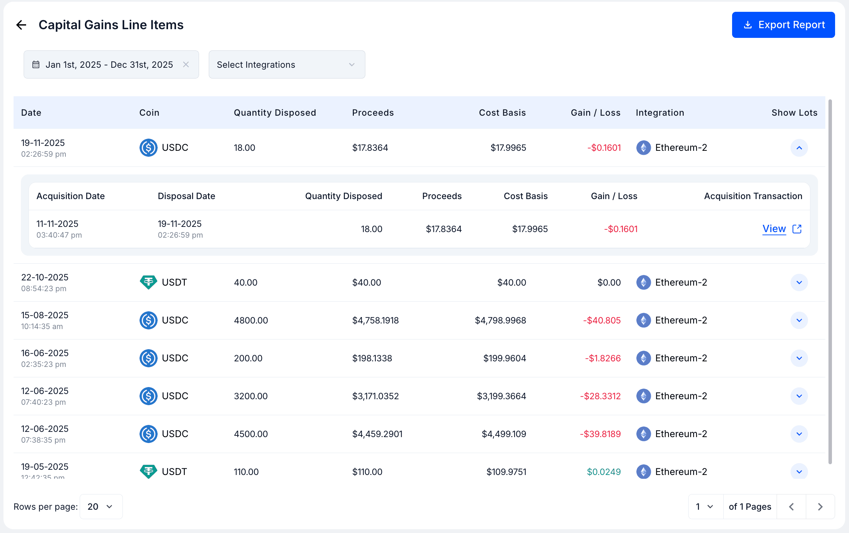Click the Capital Gains Line Items title
This screenshot has height=533, width=849.
click(x=111, y=25)
